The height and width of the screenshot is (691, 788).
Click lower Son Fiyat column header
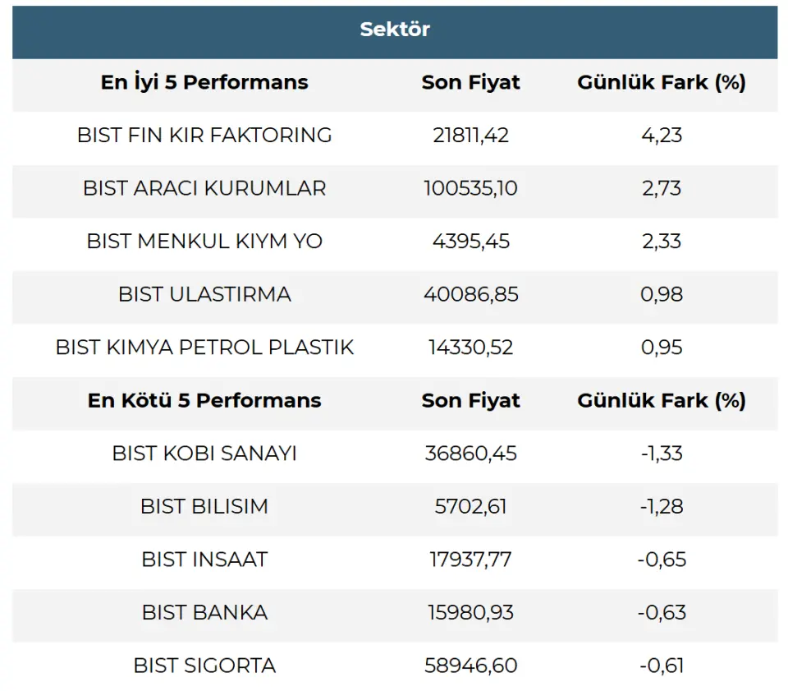pyautogui.click(x=470, y=401)
